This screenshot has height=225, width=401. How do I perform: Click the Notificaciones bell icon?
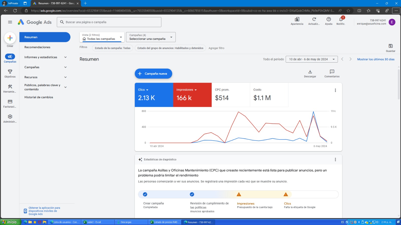coord(341,20)
